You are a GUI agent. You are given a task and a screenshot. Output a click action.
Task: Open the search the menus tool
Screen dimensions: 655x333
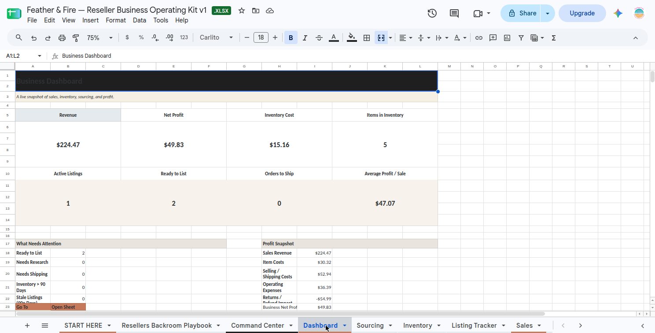19,38
